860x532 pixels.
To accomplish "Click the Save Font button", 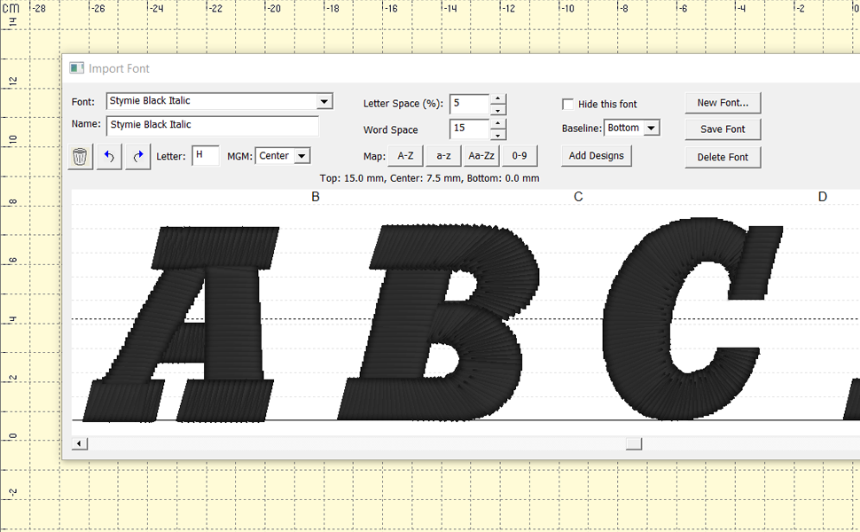I will (722, 129).
